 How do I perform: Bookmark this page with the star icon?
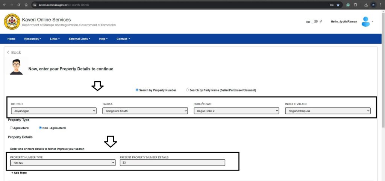(x=338, y=5)
